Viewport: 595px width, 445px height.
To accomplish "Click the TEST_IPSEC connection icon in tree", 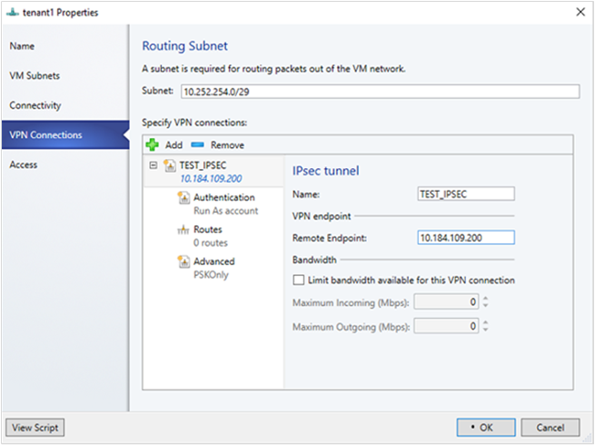I will [x=169, y=167].
